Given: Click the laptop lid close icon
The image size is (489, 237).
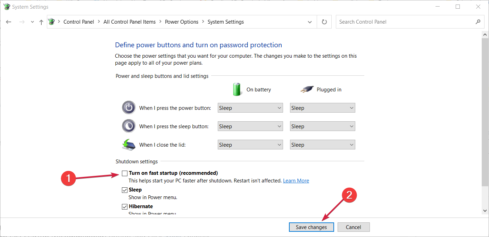Looking at the screenshot, I should (x=129, y=145).
